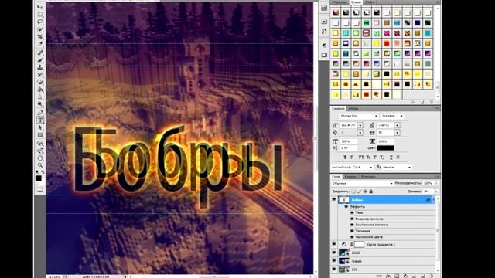Viewport: 495px width, 278px height.
Task: Switch to the Абзац tab
Action: coord(353,108)
